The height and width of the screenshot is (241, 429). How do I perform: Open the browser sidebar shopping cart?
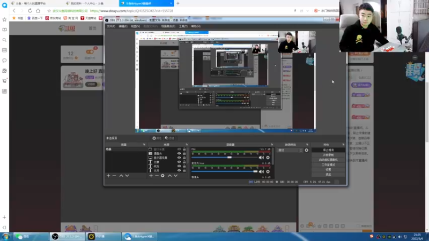(4, 81)
